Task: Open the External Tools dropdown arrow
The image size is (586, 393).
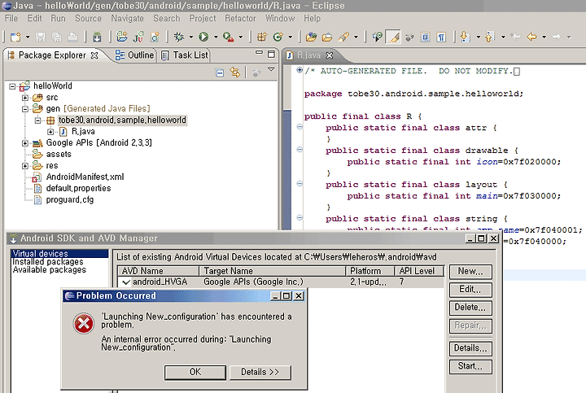Action: point(241,37)
